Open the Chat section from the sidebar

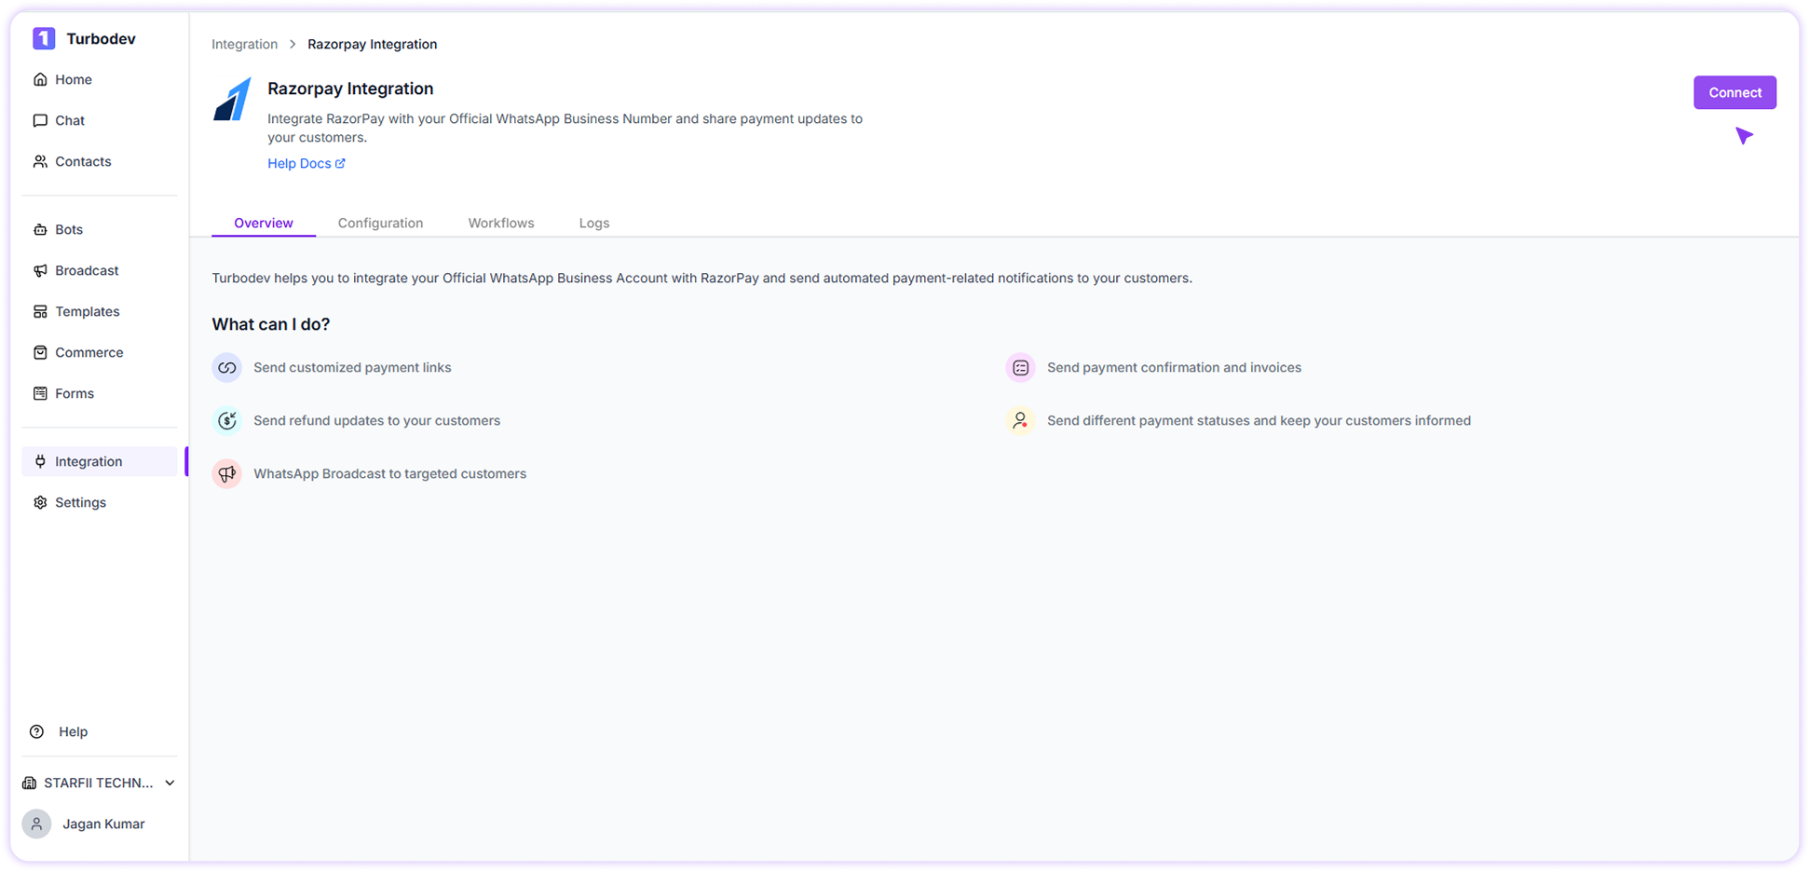[x=40, y=120]
